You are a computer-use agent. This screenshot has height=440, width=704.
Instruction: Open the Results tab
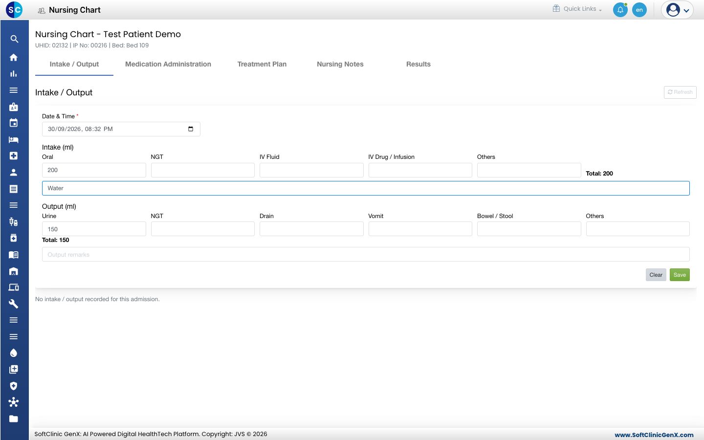click(x=418, y=64)
